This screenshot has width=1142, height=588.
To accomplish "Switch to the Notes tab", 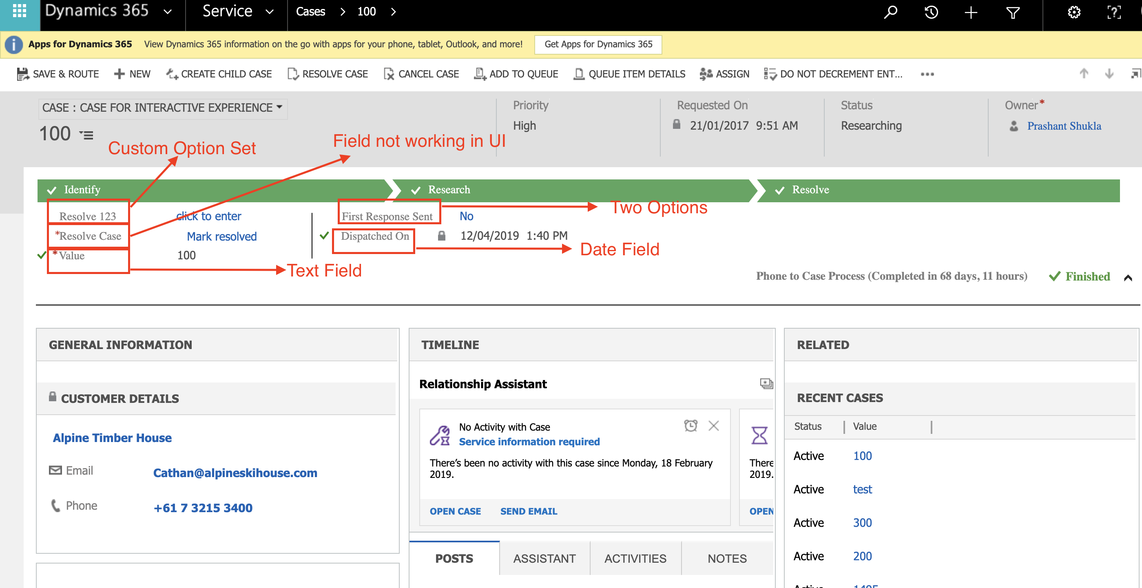I will [727, 558].
